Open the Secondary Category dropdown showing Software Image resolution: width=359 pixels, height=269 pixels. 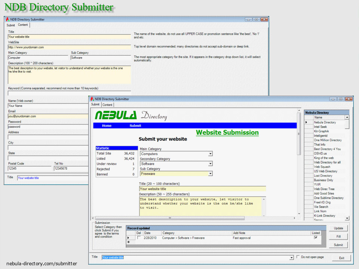tap(210, 164)
